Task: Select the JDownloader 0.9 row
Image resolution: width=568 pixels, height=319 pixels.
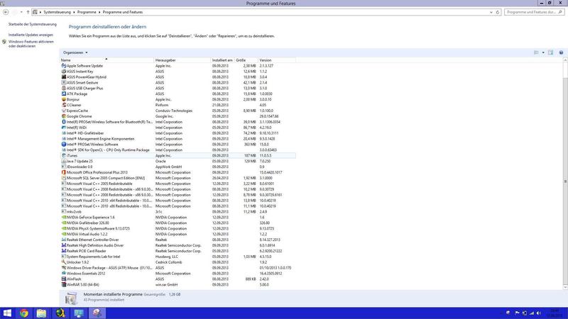Action: tap(178, 167)
